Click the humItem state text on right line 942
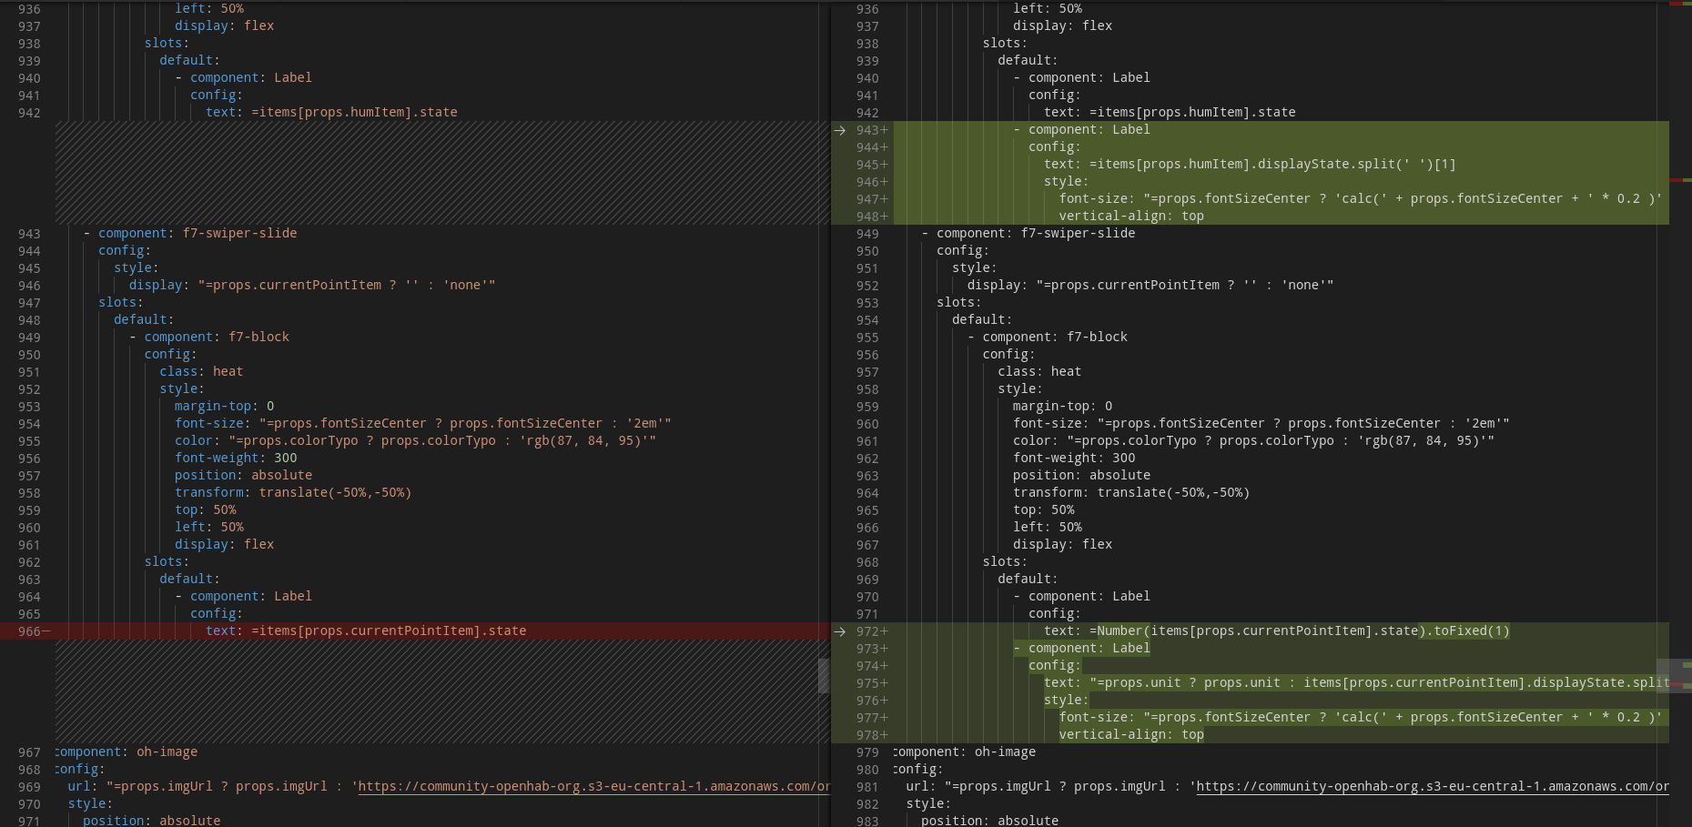 tap(1170, 113)
